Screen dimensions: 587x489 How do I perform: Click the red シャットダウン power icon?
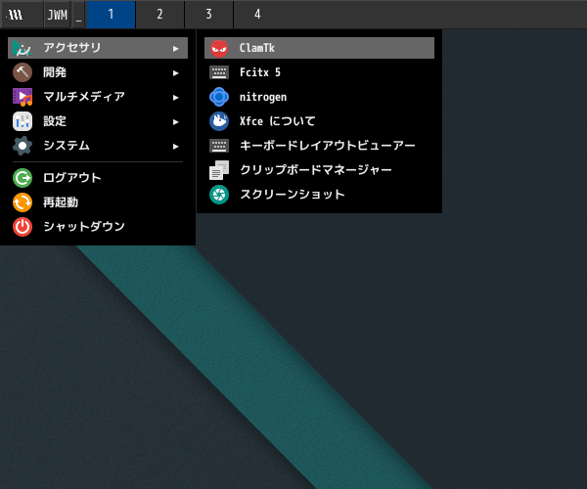[x=23, y=227]
